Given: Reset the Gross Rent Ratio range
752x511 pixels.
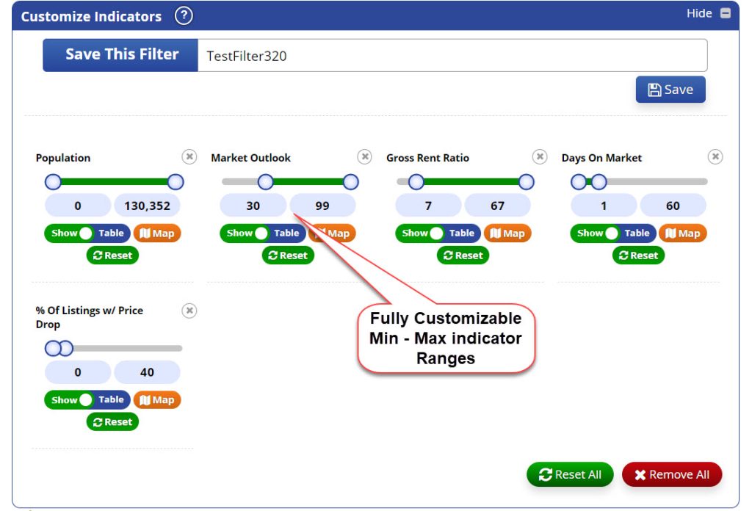Looking at the screenshot, I should tap(463, 255).
